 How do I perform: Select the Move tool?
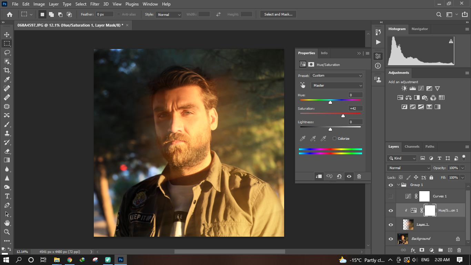(x=7, y=35)
